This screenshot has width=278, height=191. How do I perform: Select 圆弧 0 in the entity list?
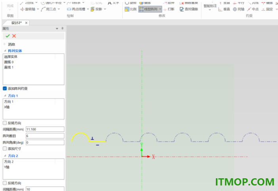tap(9, 62)
